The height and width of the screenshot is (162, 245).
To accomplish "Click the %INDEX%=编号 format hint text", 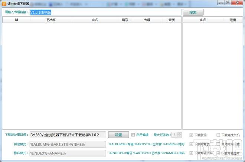I will pos(120,153).
